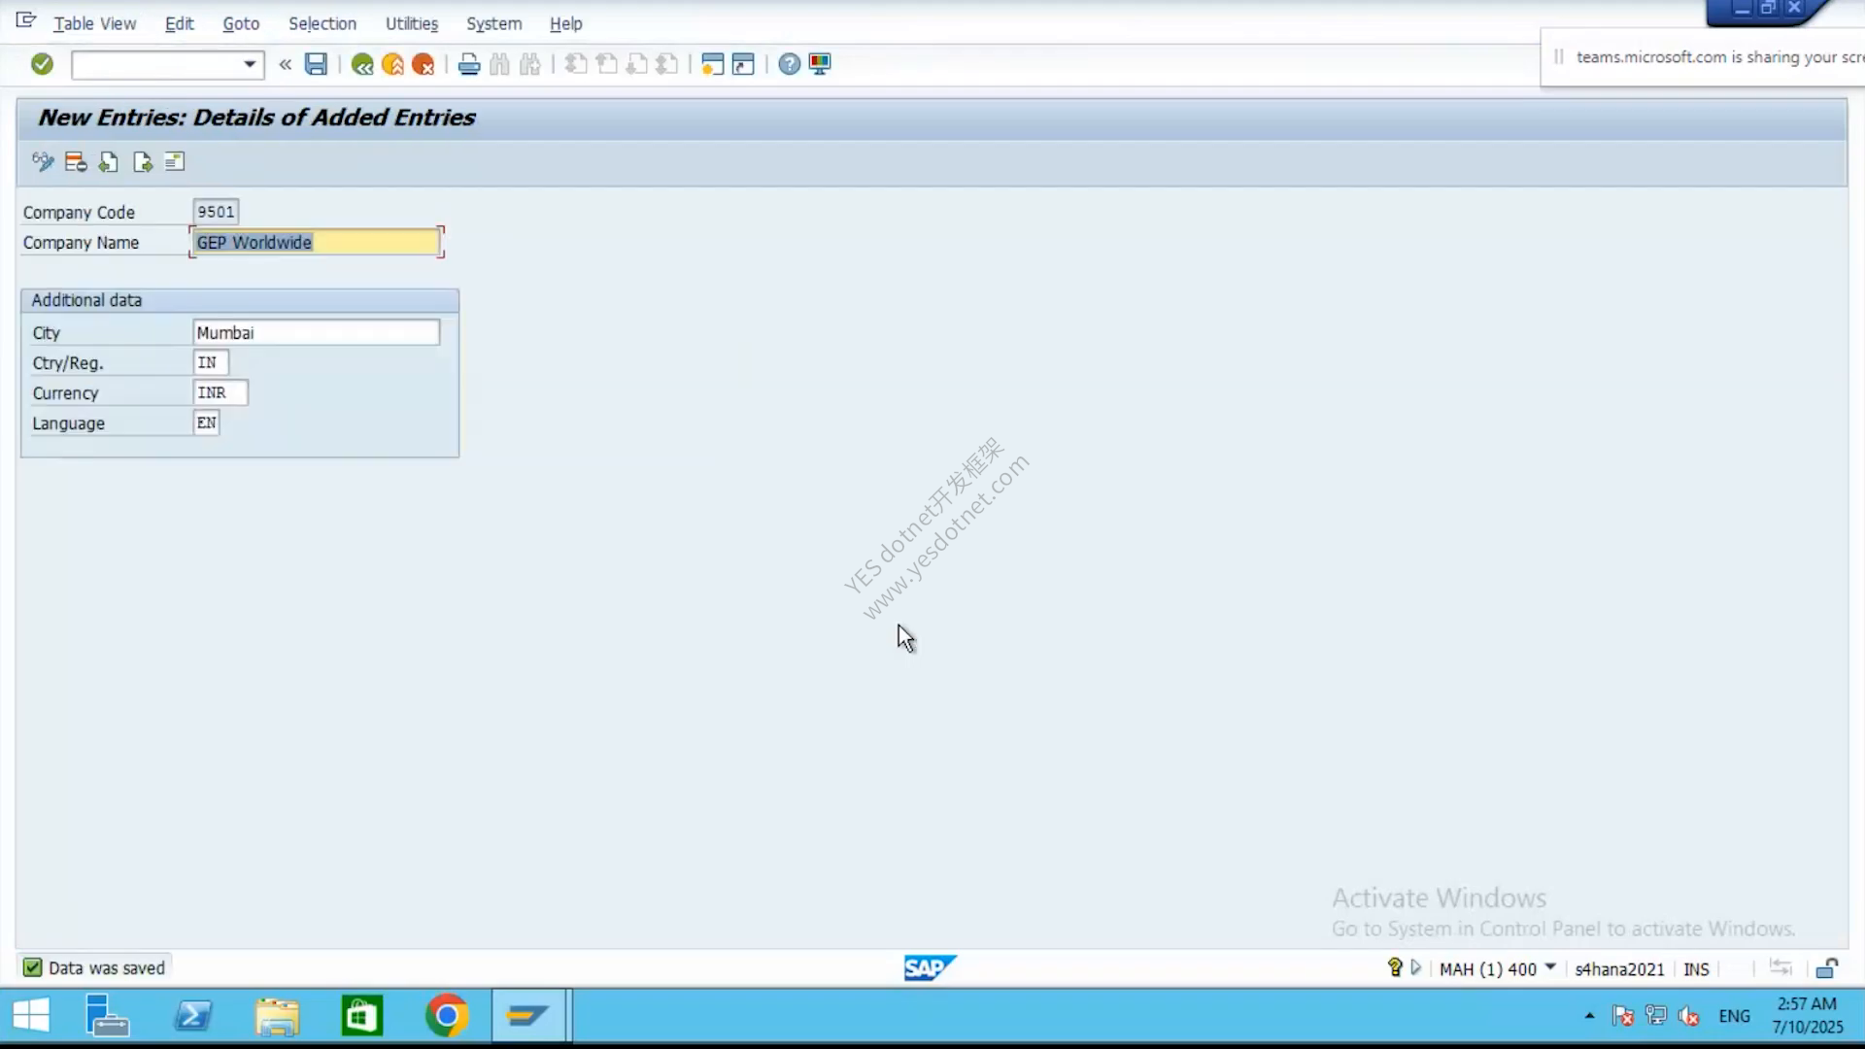This screenshot has width=1865, height=1049.
Task: Click the Last Page icon
Action: pos(667,64)
